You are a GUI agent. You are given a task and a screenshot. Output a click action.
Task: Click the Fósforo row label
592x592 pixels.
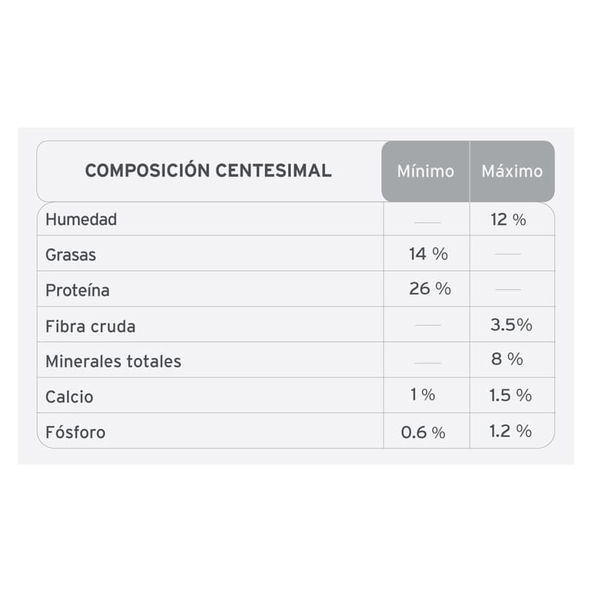[x=75, y=432]
